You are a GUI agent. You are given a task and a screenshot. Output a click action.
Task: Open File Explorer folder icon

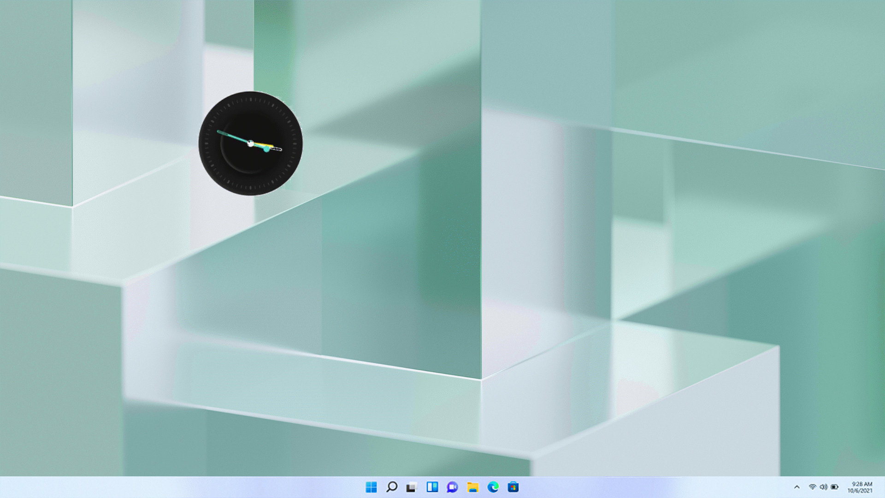point(472,487)
